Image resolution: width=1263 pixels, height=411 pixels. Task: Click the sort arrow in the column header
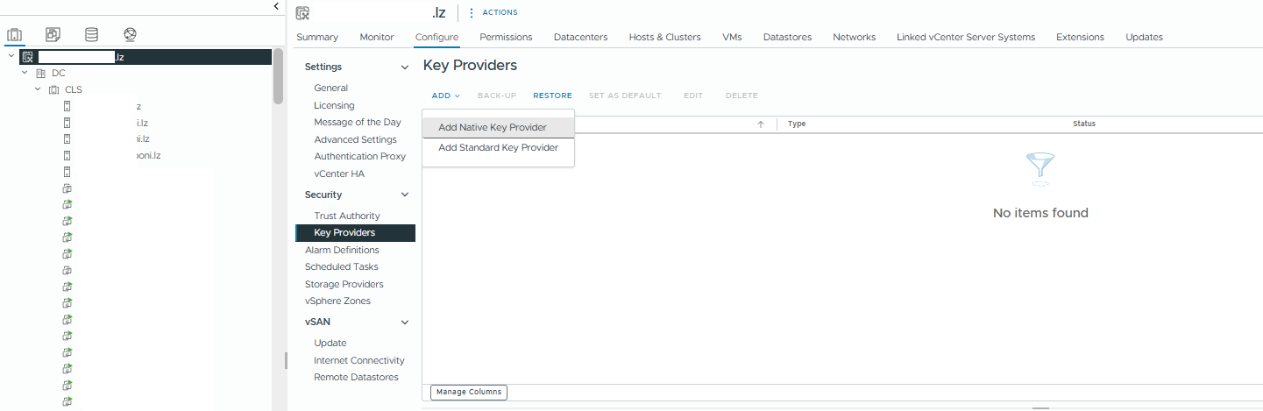[760, 124]
